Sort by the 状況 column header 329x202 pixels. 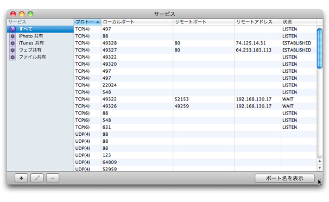(299, 22)
